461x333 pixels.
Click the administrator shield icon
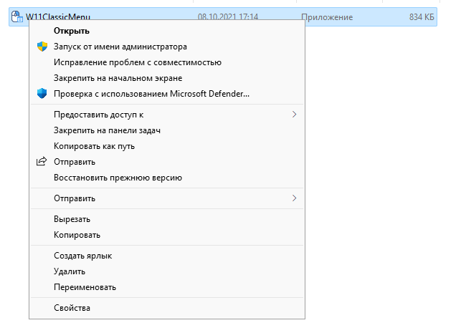point(42,47)
